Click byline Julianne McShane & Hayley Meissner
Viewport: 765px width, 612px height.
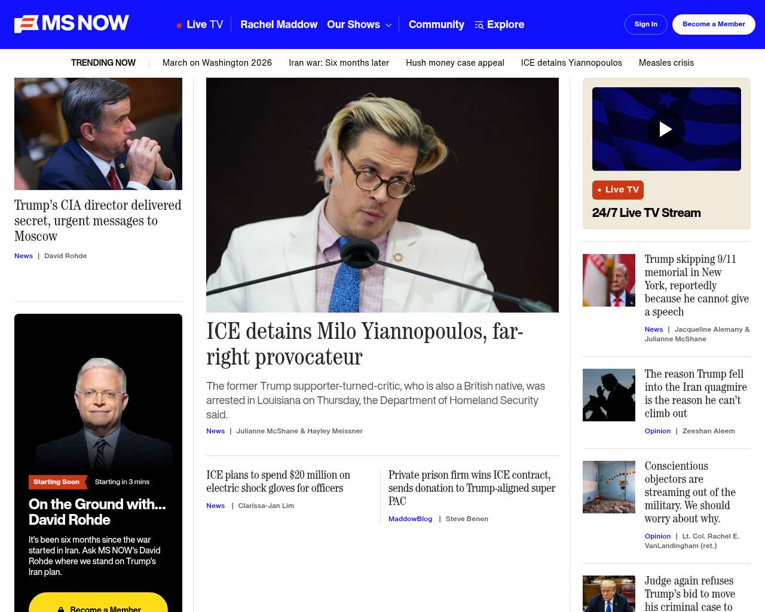299,431
